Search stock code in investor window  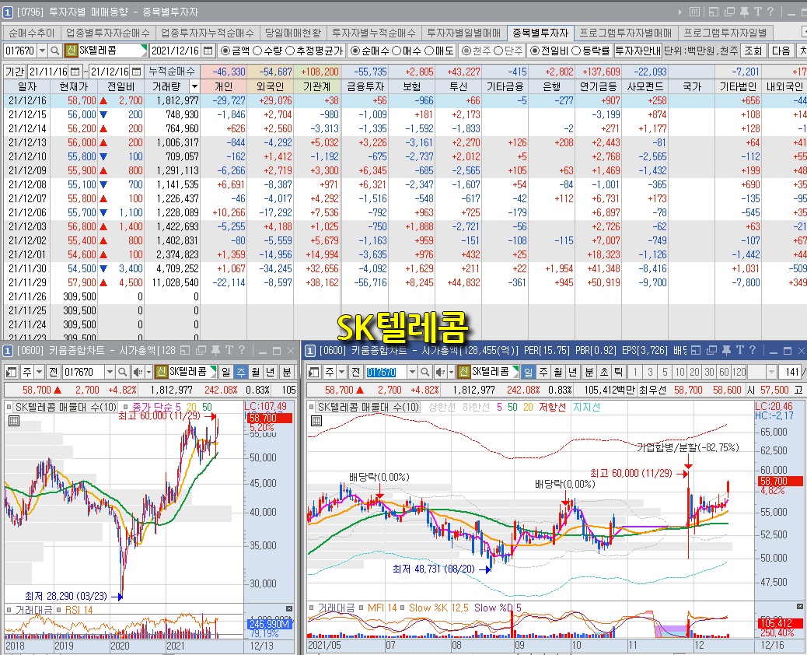coord(55,51)
